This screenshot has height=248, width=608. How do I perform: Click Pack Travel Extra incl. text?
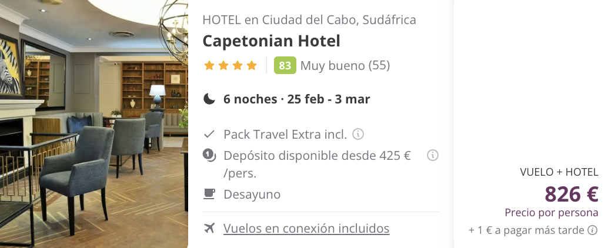[x=285, y=135]
